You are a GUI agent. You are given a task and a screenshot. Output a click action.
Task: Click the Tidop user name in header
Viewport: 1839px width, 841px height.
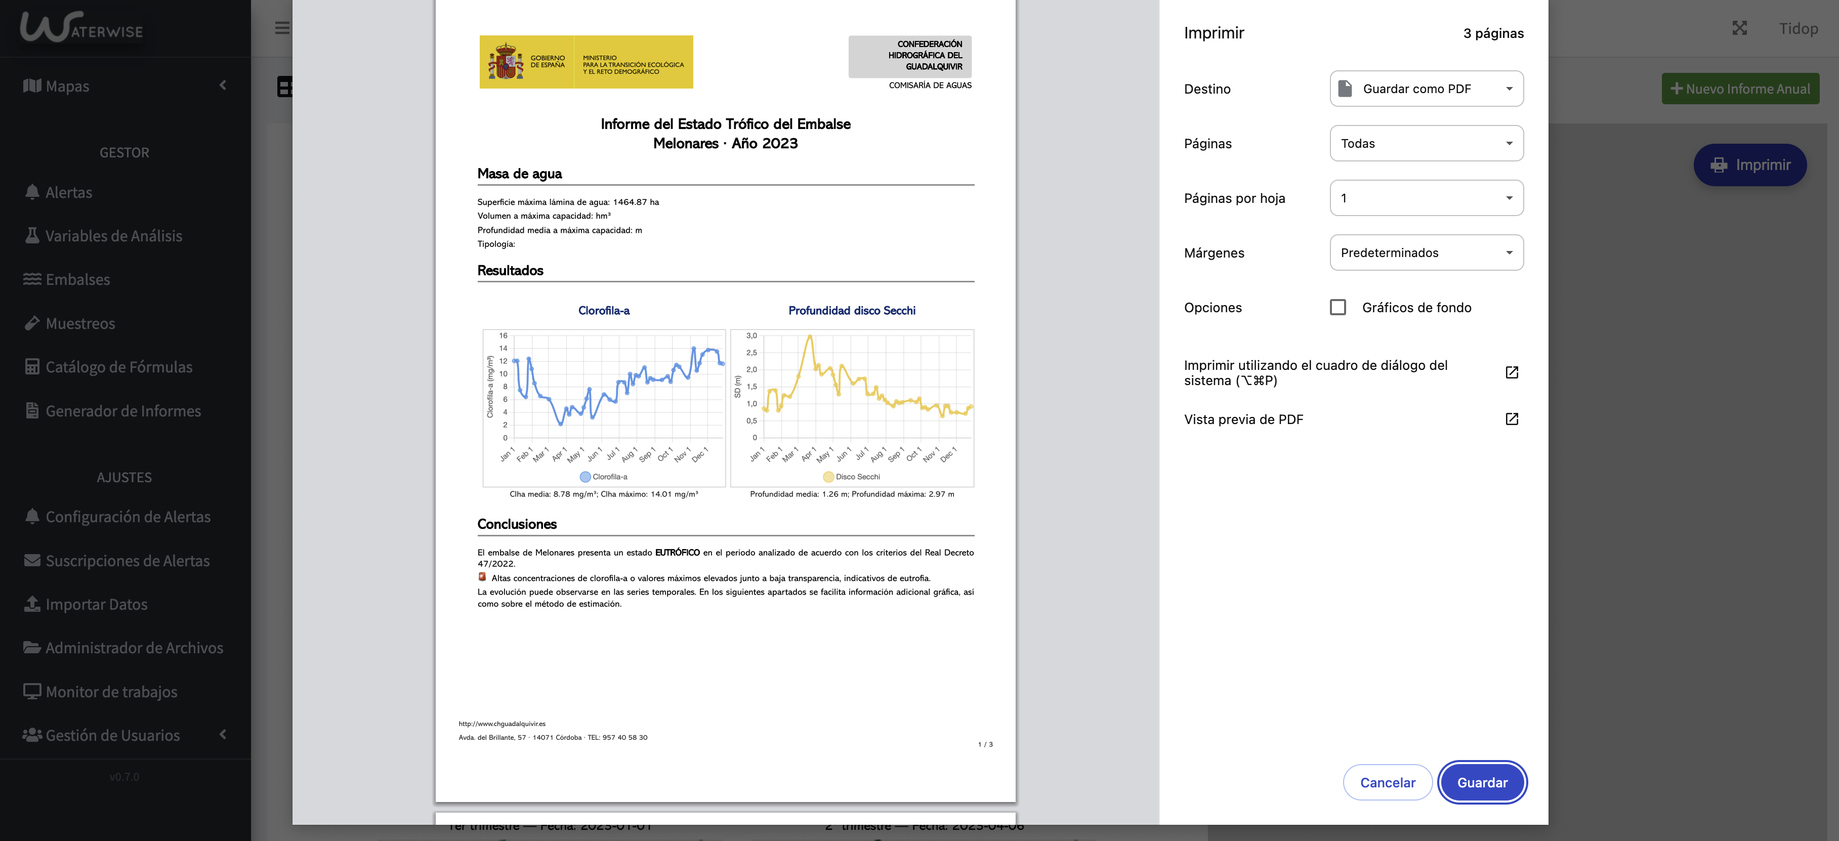1799,28
